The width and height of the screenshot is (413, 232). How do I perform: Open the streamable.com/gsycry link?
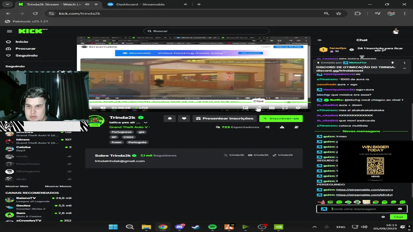click(x=365, y=190)
